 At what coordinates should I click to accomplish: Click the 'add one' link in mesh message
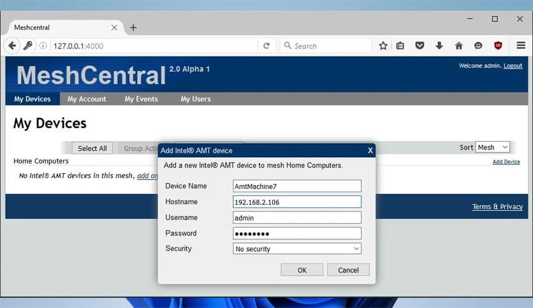147,176
